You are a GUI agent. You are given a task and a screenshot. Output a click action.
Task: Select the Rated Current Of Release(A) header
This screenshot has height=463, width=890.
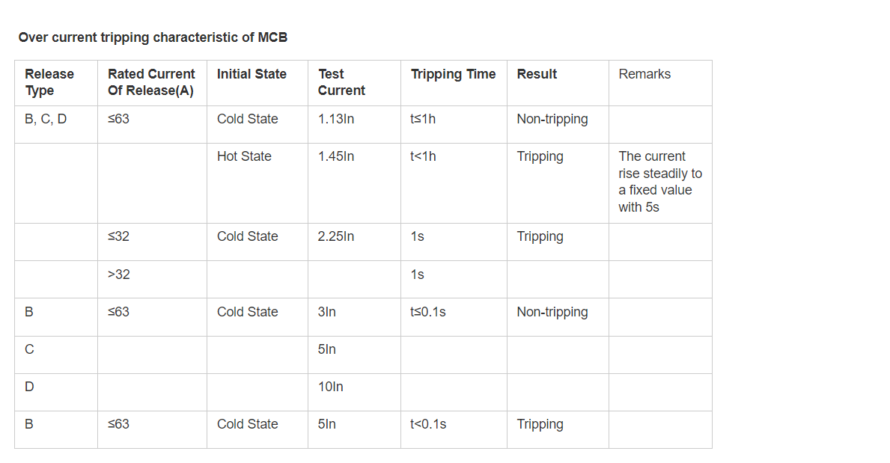(151, 82)
